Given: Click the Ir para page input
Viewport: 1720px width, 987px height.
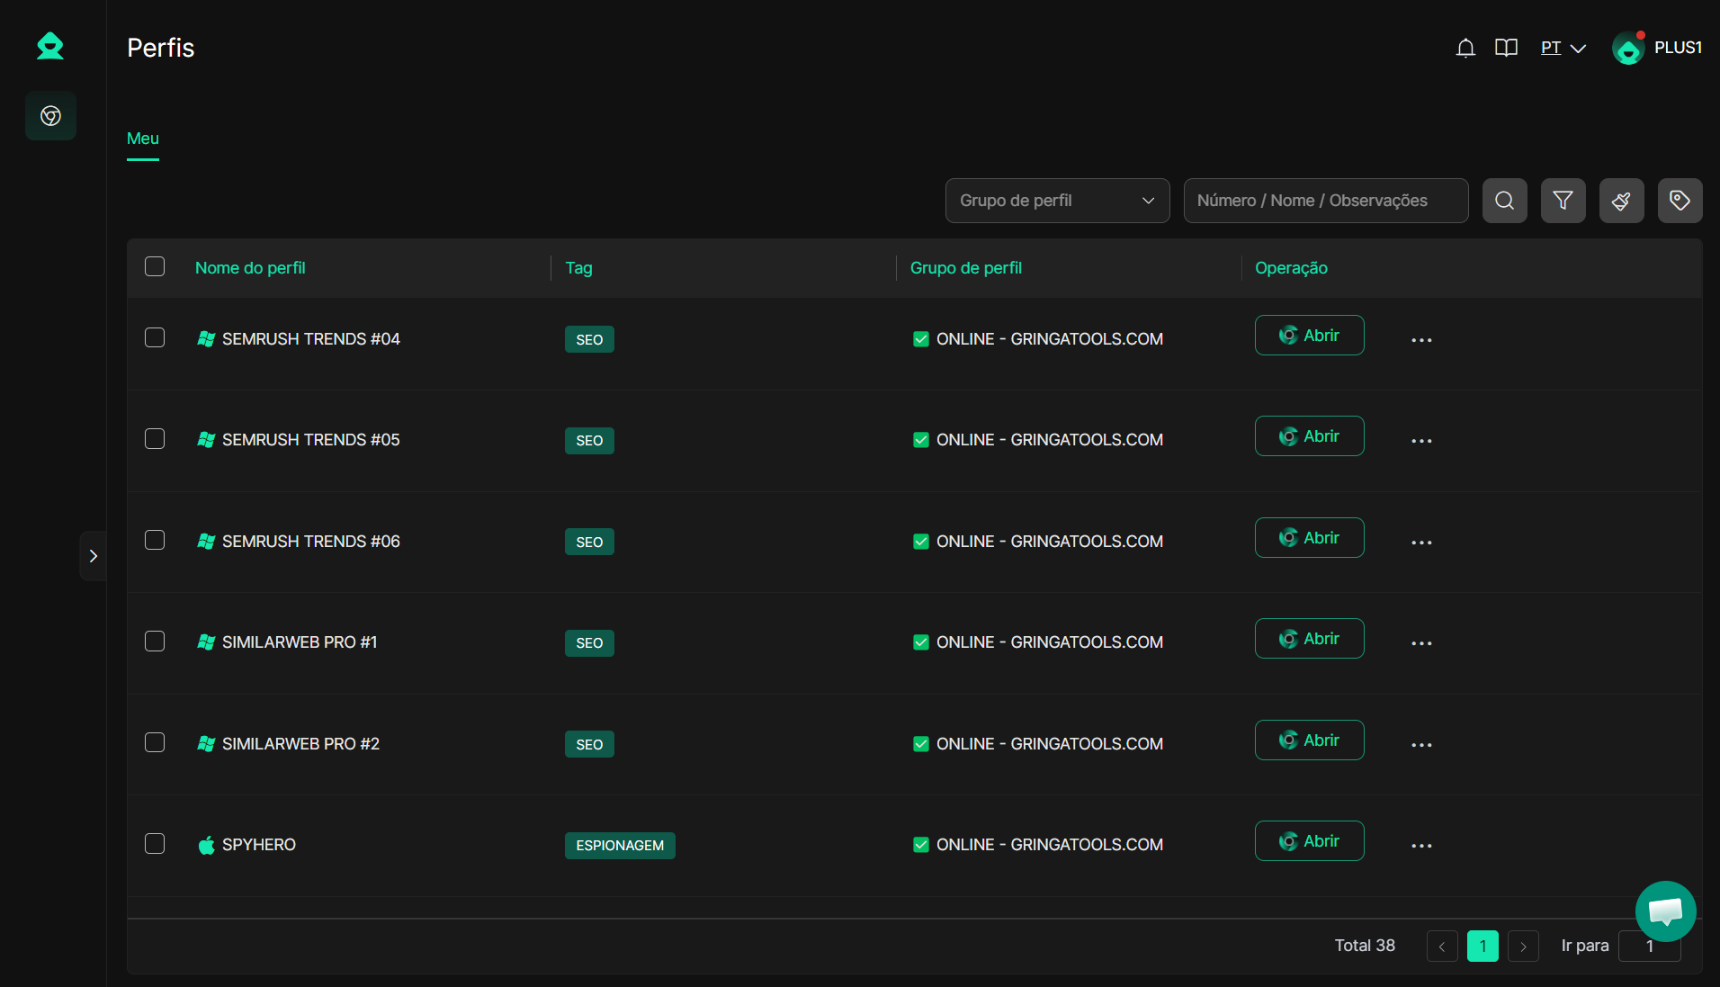Looking at the screenshot, I should [x=1649, y=947].
